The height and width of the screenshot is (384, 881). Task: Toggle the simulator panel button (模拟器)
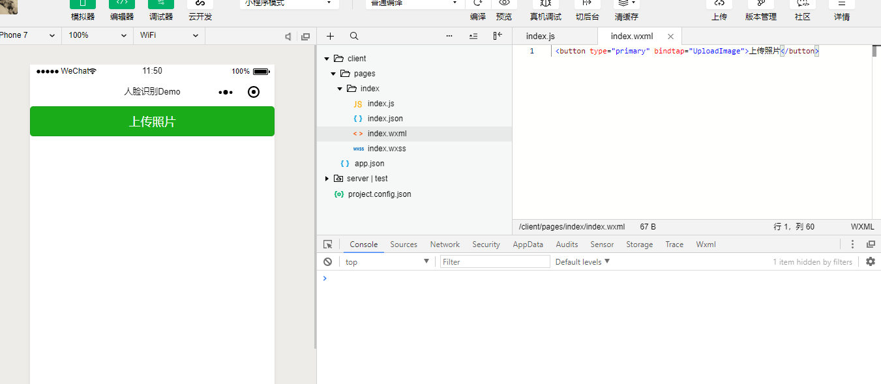click(x=83, y=4)
